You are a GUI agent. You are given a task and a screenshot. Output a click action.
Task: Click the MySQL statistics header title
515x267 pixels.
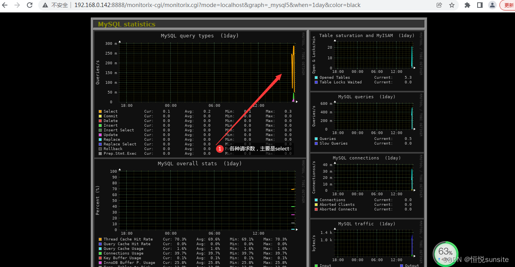point(127,24)
